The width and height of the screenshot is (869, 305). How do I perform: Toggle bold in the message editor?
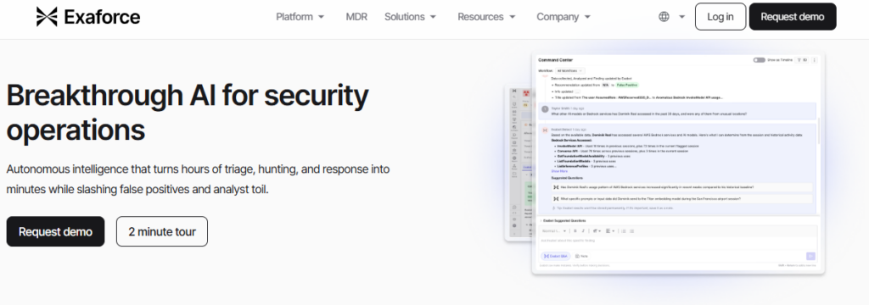[575, 230]
